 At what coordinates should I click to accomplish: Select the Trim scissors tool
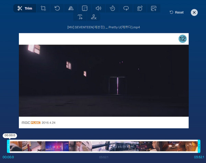coord(25,8)
